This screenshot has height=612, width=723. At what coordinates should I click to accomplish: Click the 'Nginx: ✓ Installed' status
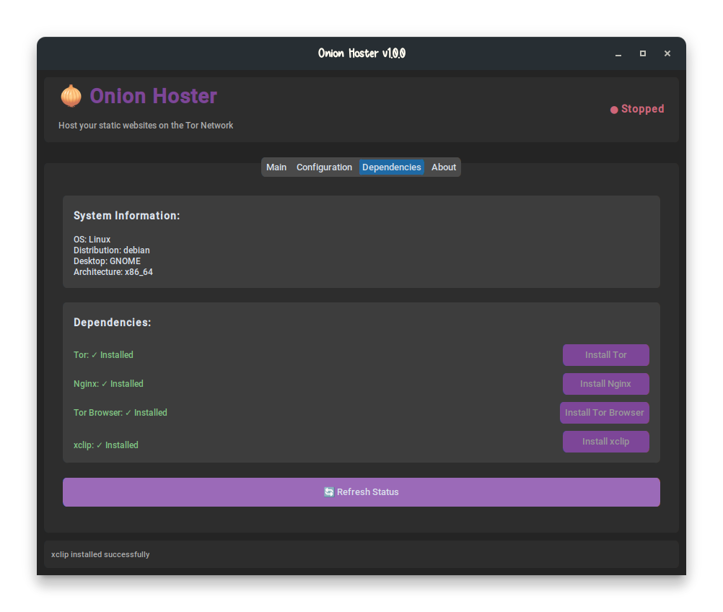108,384
